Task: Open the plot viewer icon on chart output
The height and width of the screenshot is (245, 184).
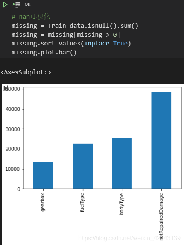Action: 6,88
